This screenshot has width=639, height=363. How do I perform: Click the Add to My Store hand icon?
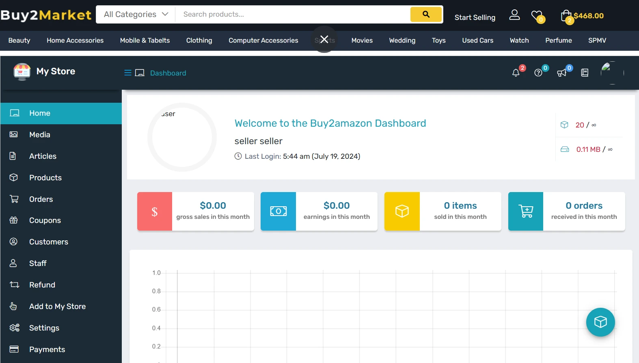(13, 306)
